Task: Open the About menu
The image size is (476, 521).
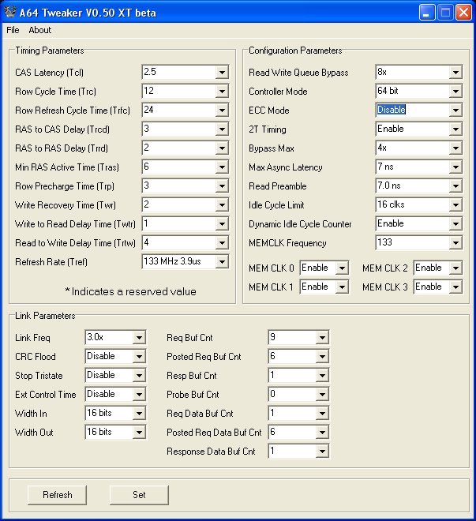Action: click(x=39, y=30)
